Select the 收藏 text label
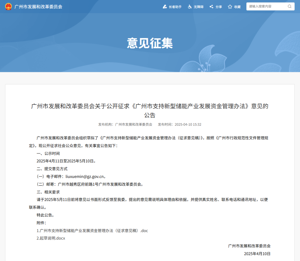The image size is (300, 261). pyautogui.click(x=237, y=7)
